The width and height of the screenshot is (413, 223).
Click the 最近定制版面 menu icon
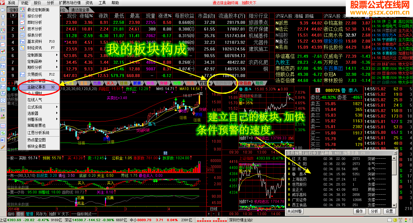(22, 10)
